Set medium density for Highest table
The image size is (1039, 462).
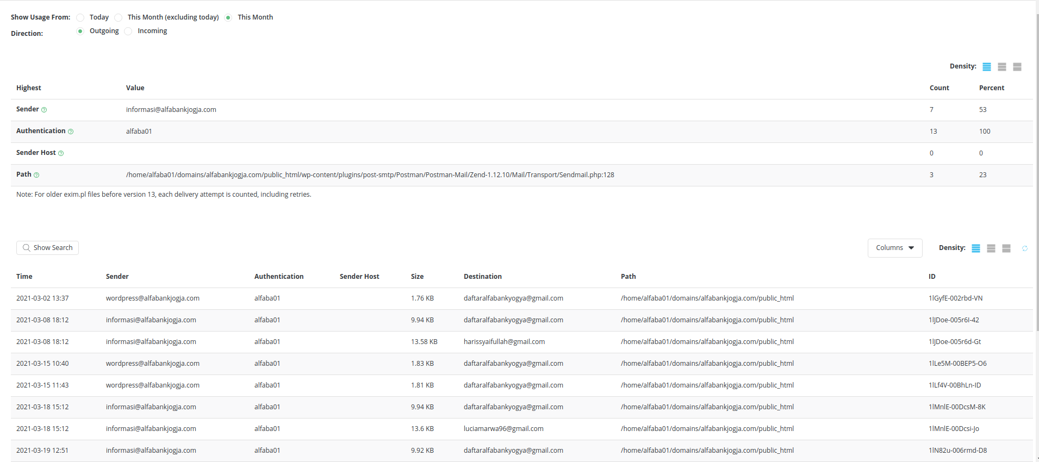pyautogui.click(x=1002, y=67)
